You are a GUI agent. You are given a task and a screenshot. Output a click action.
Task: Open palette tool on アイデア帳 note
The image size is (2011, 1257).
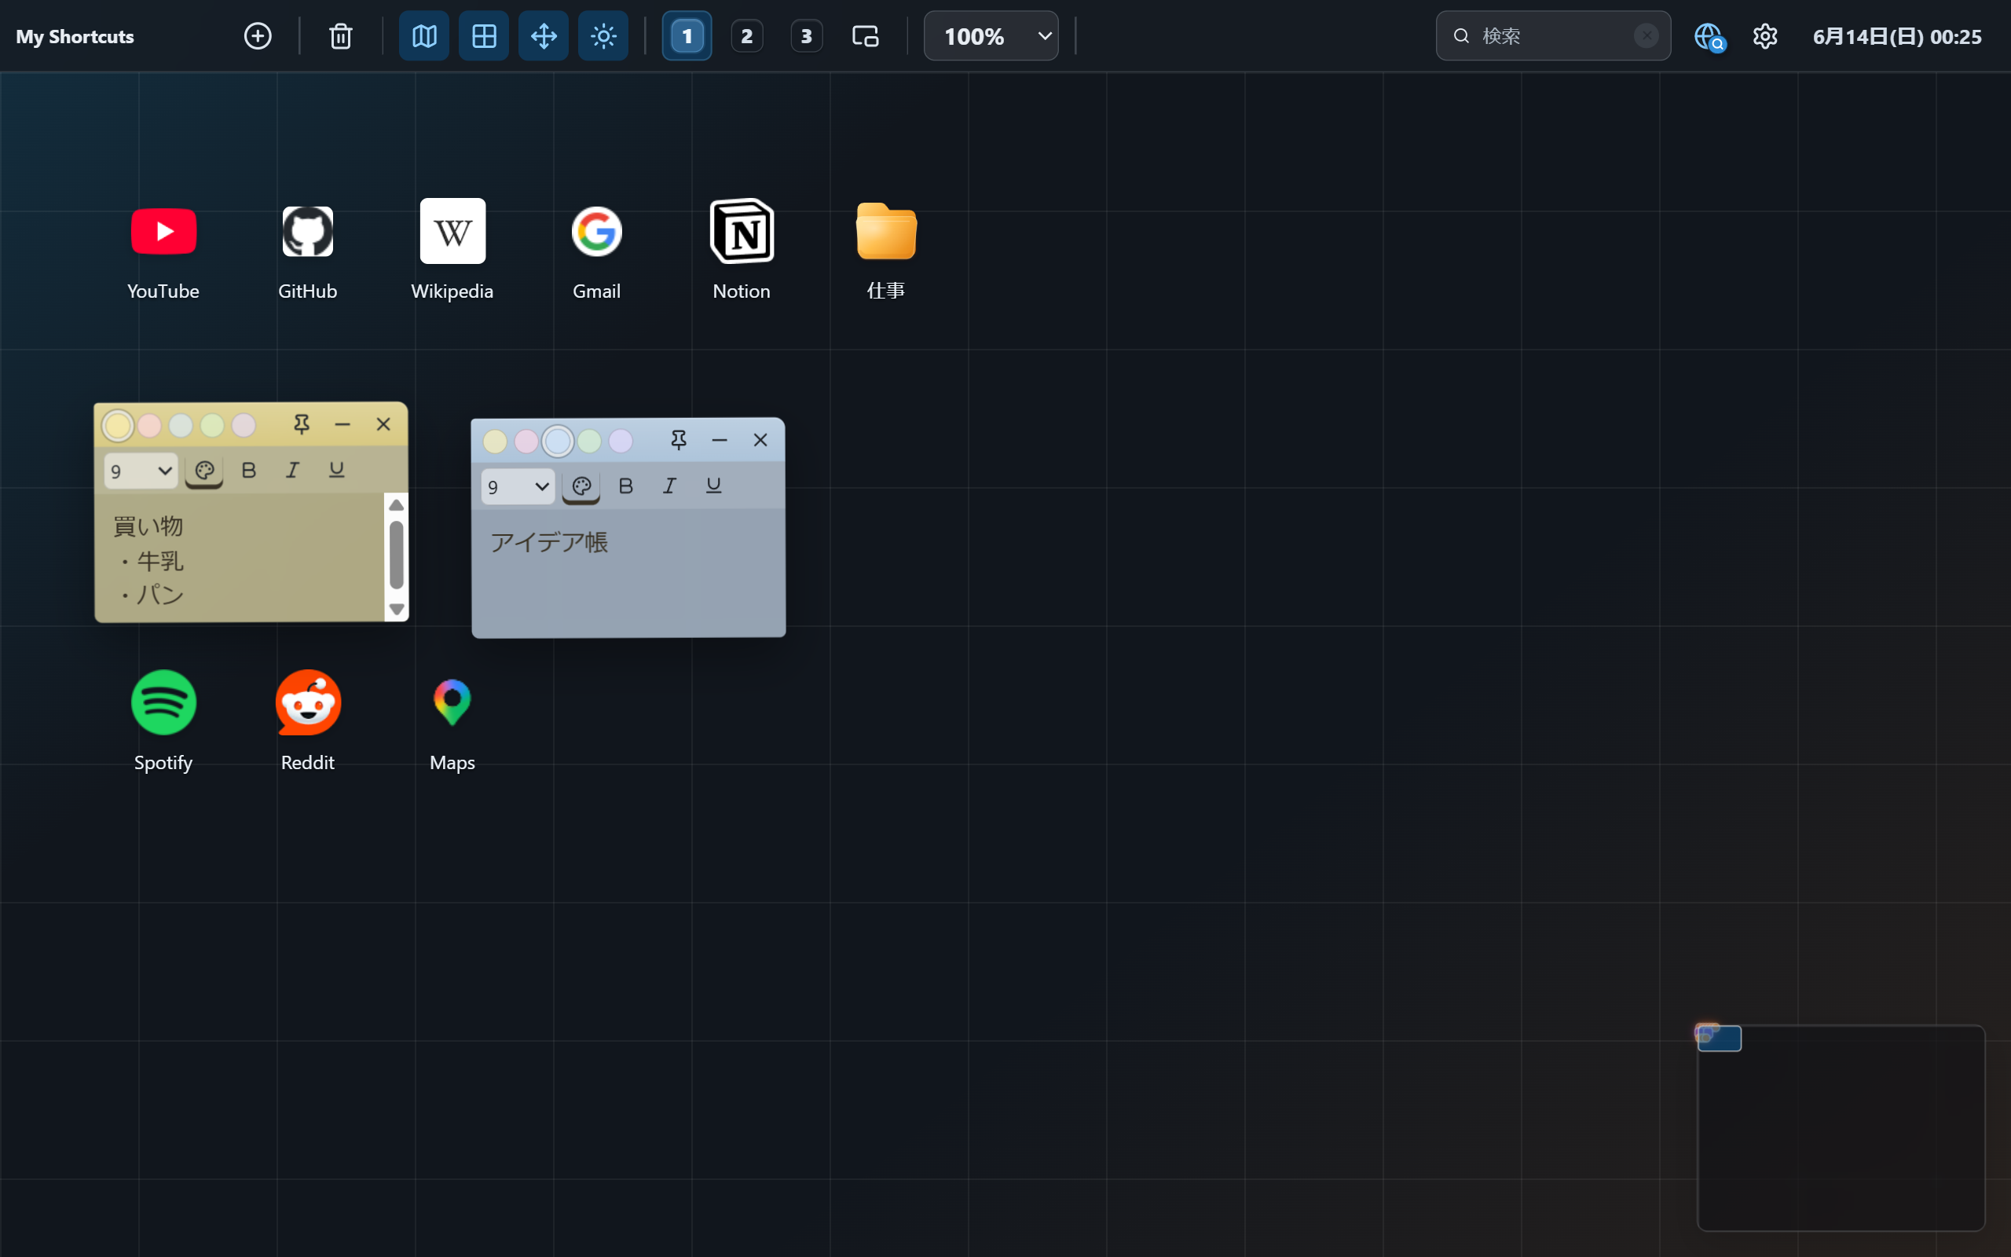point(581,487)
